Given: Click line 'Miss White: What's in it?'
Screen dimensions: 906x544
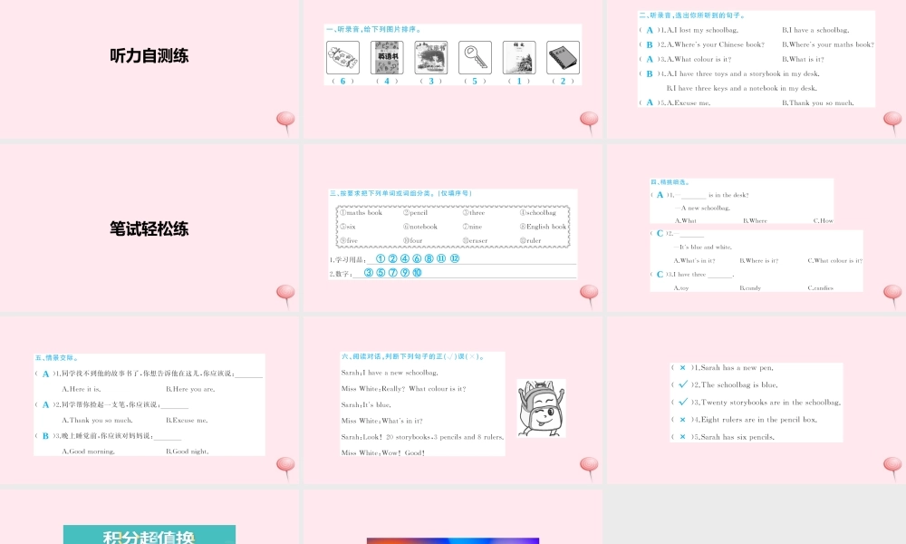Looking at the screenshot, I should (x=382, y=421).
